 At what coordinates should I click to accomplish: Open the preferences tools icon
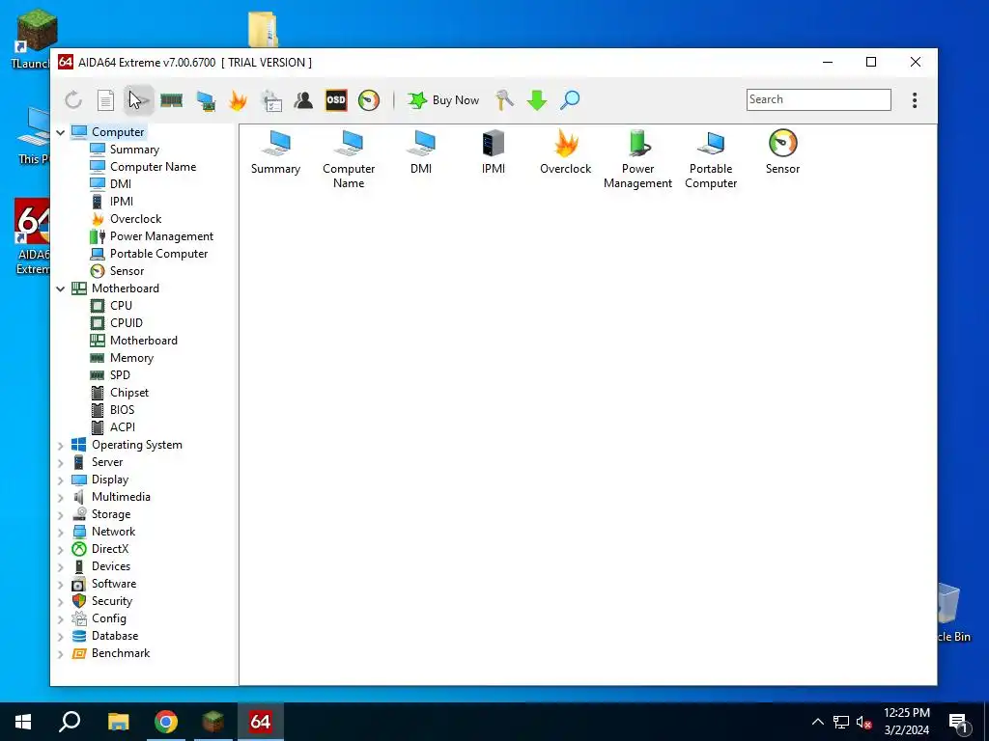(504, 99)
